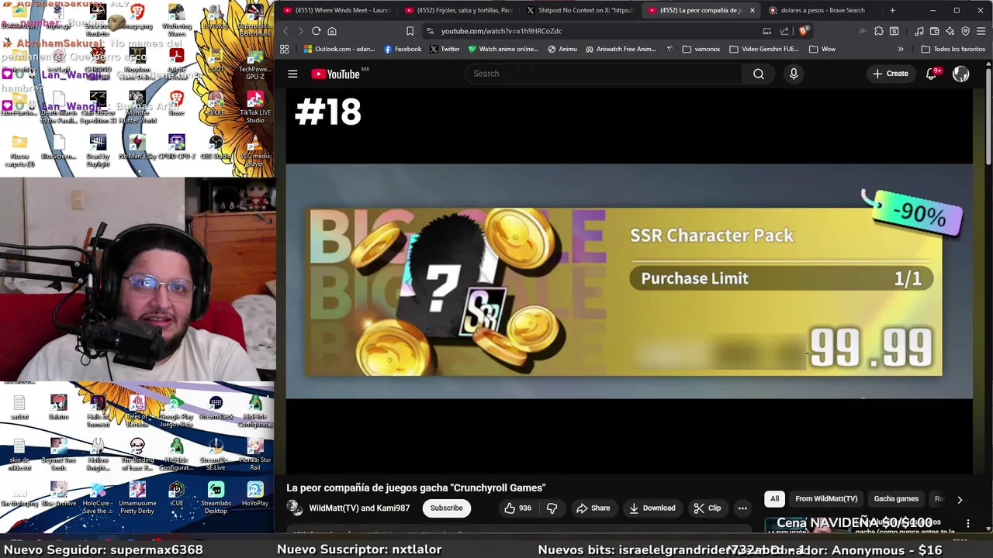The image size is (993, 558).
Task: Switch to Shitpost No Context on X tab
Action: pyautogui.click(x=580, y=10)
